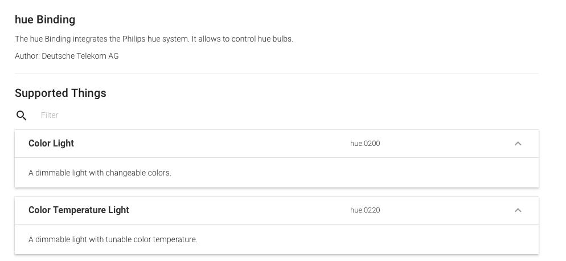Click the changeable colors description text
This screenshot has width=566, height=261.
tap(100, 173)
